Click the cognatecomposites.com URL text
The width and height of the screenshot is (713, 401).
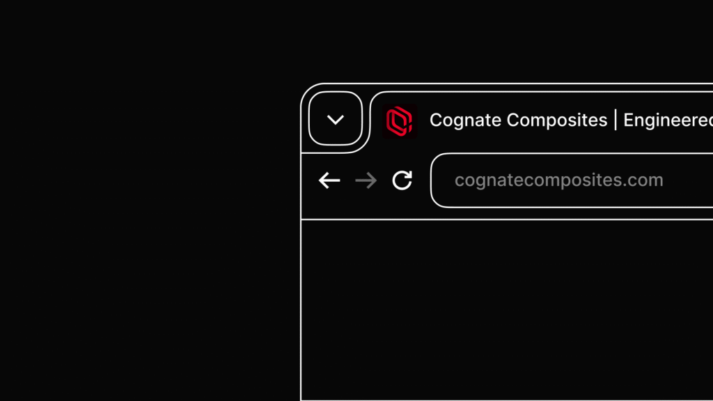[559, 180]
